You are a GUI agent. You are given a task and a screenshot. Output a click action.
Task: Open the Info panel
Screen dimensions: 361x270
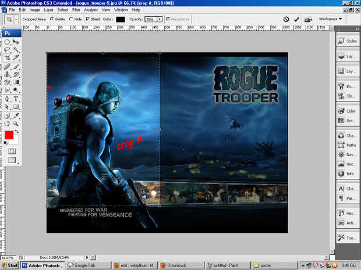coord(348,174)
